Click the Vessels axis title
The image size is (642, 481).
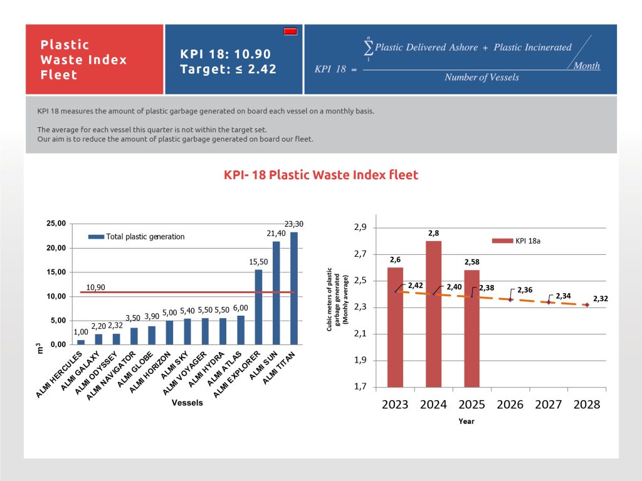187,403
